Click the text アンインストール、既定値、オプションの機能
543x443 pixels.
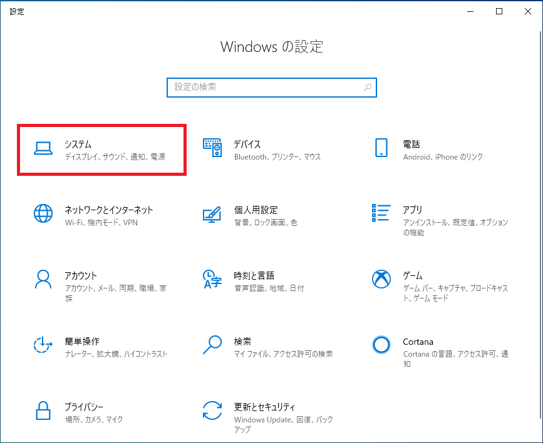click(x=455, y=227)
